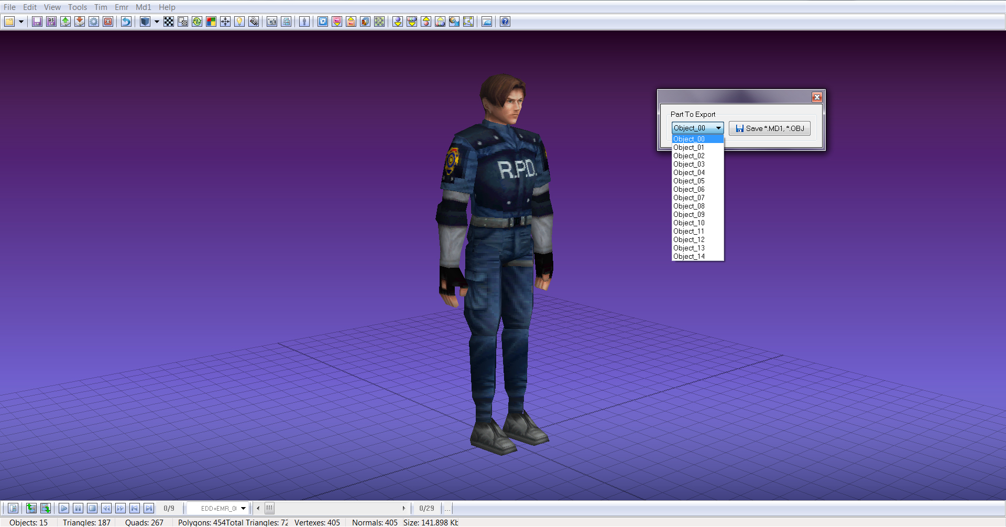This screenshot has width=1006, height=527.
Task: Click the green circular refresh icon
Action: point(197,21)
